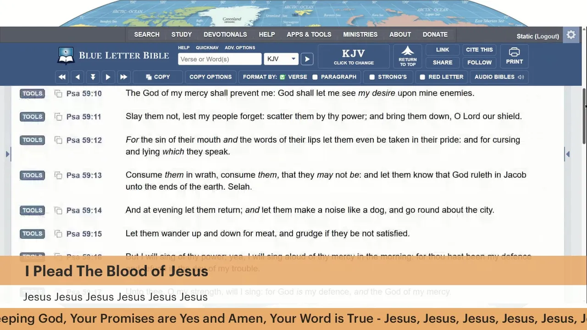Open Tools for Psa 59:14
The width and height of the screenshot is (587, 330).
click(32, 210)
